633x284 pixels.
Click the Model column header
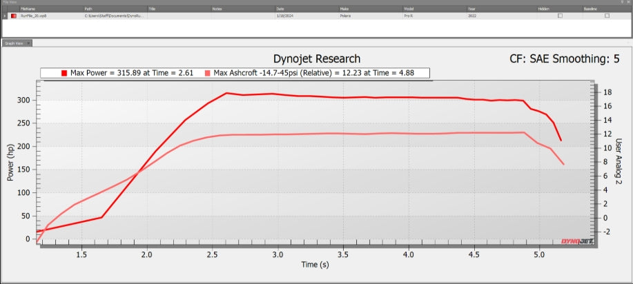411,9
